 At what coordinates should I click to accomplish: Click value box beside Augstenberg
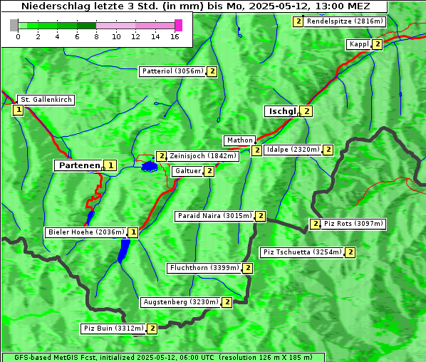tap(227, 302)
